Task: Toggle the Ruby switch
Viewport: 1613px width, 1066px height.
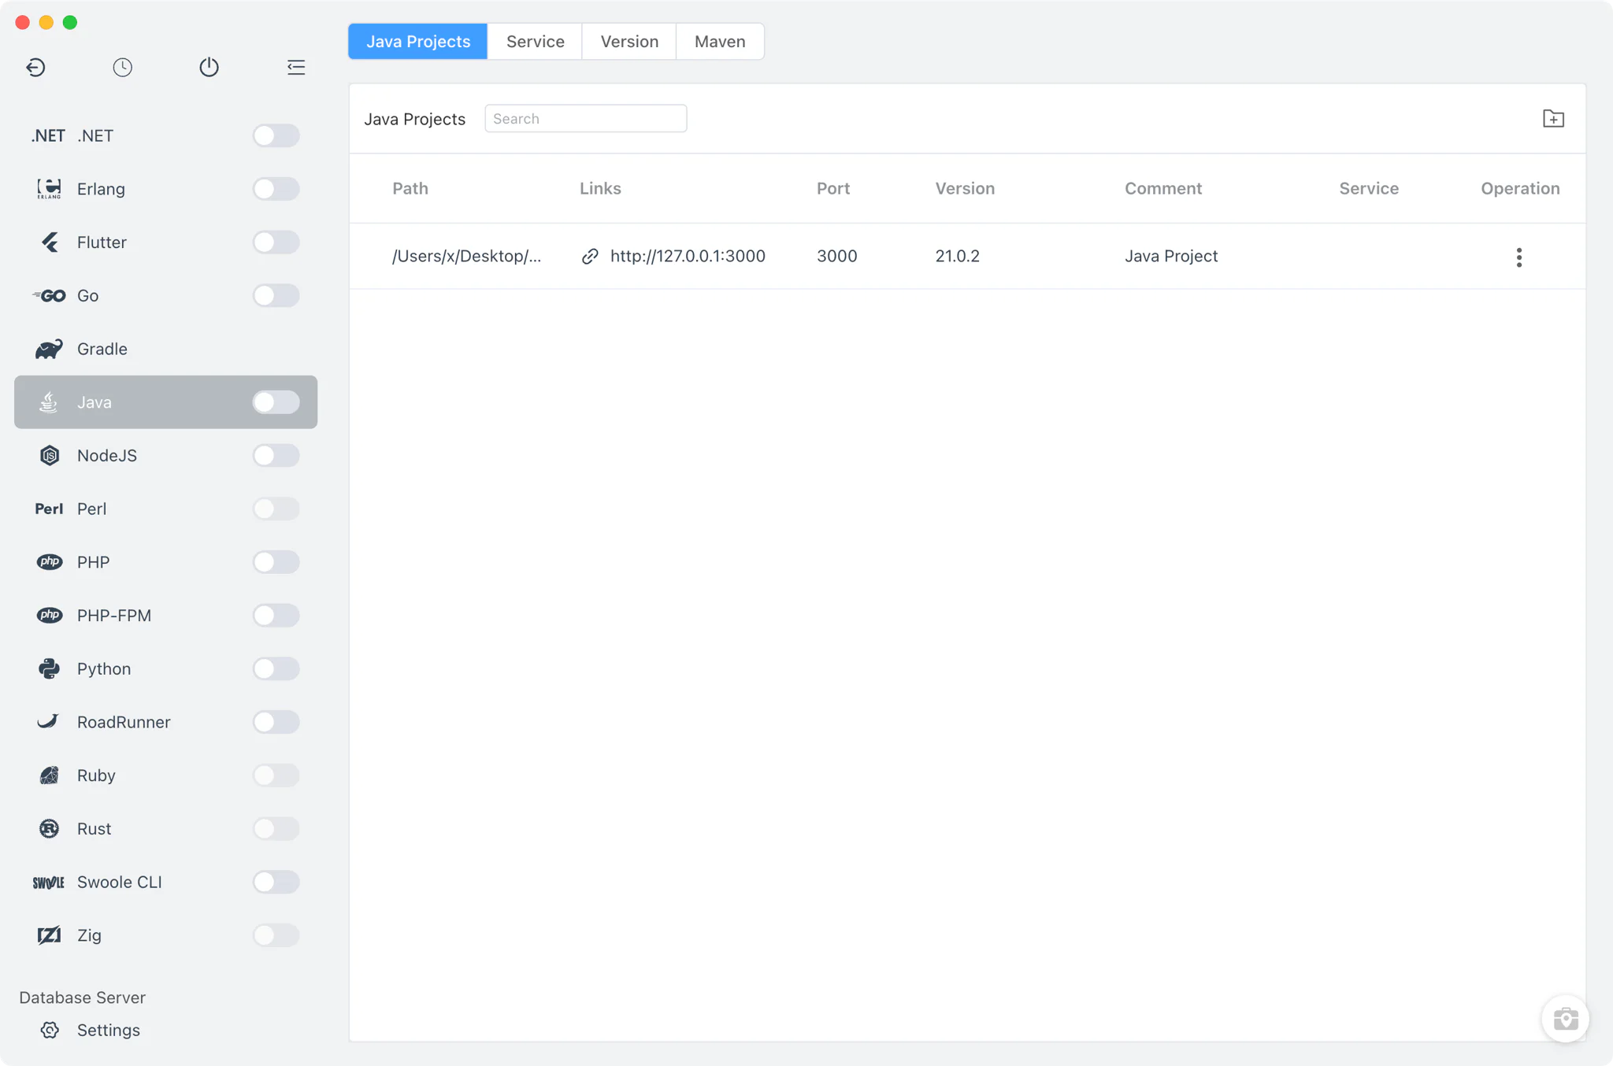Action: click(x=276, y=775)
